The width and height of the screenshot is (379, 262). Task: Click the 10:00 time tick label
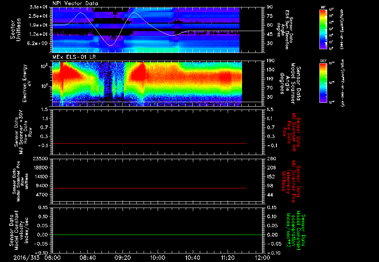(157, 258)
